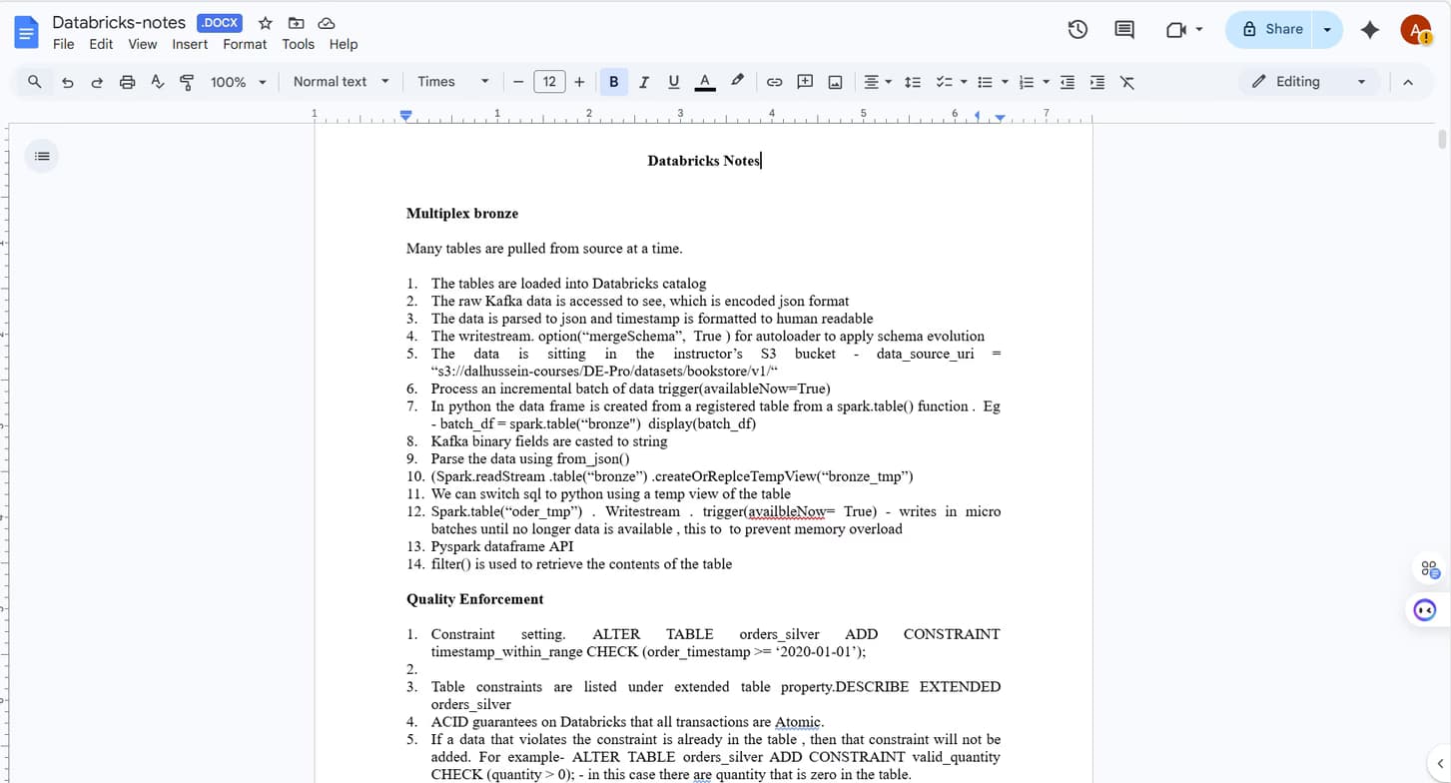Open the Editing mode dropdown

coord(1308,82)
